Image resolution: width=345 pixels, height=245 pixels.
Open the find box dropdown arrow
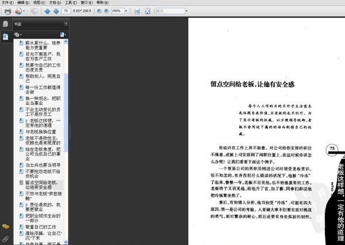pyautogui.click(x=187, y=11)
